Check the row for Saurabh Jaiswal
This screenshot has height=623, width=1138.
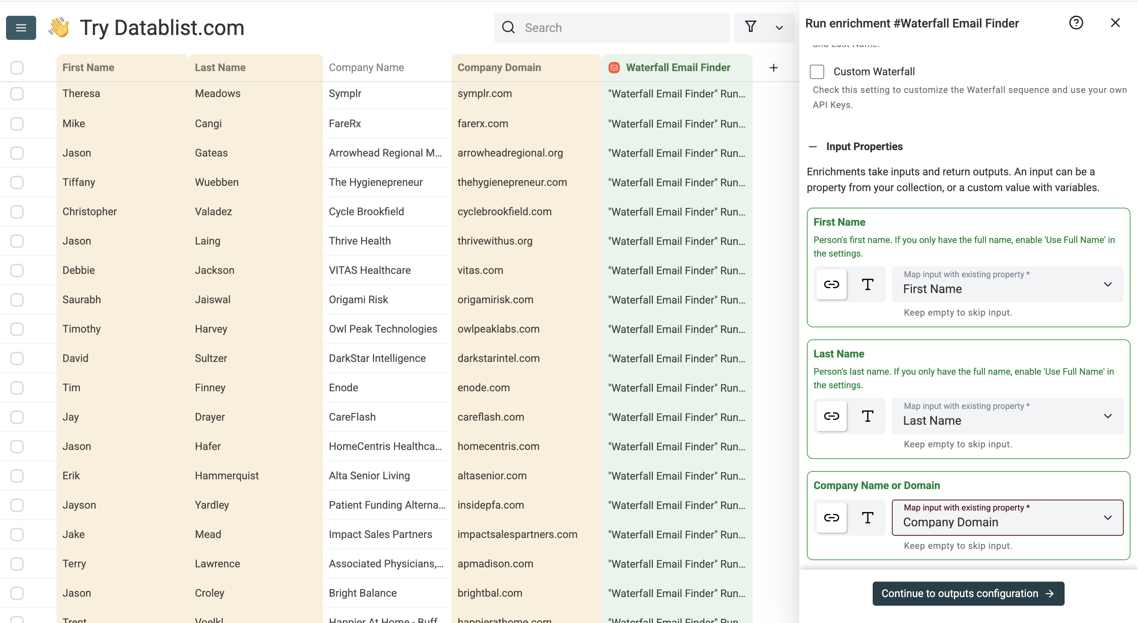click(17, 300)
